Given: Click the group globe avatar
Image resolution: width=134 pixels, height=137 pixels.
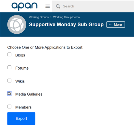Looking at the screenshot, I should (17, 25).
